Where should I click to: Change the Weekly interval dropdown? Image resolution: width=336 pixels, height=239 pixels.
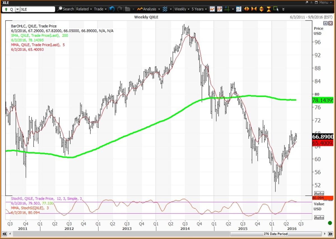pos(181,9)
